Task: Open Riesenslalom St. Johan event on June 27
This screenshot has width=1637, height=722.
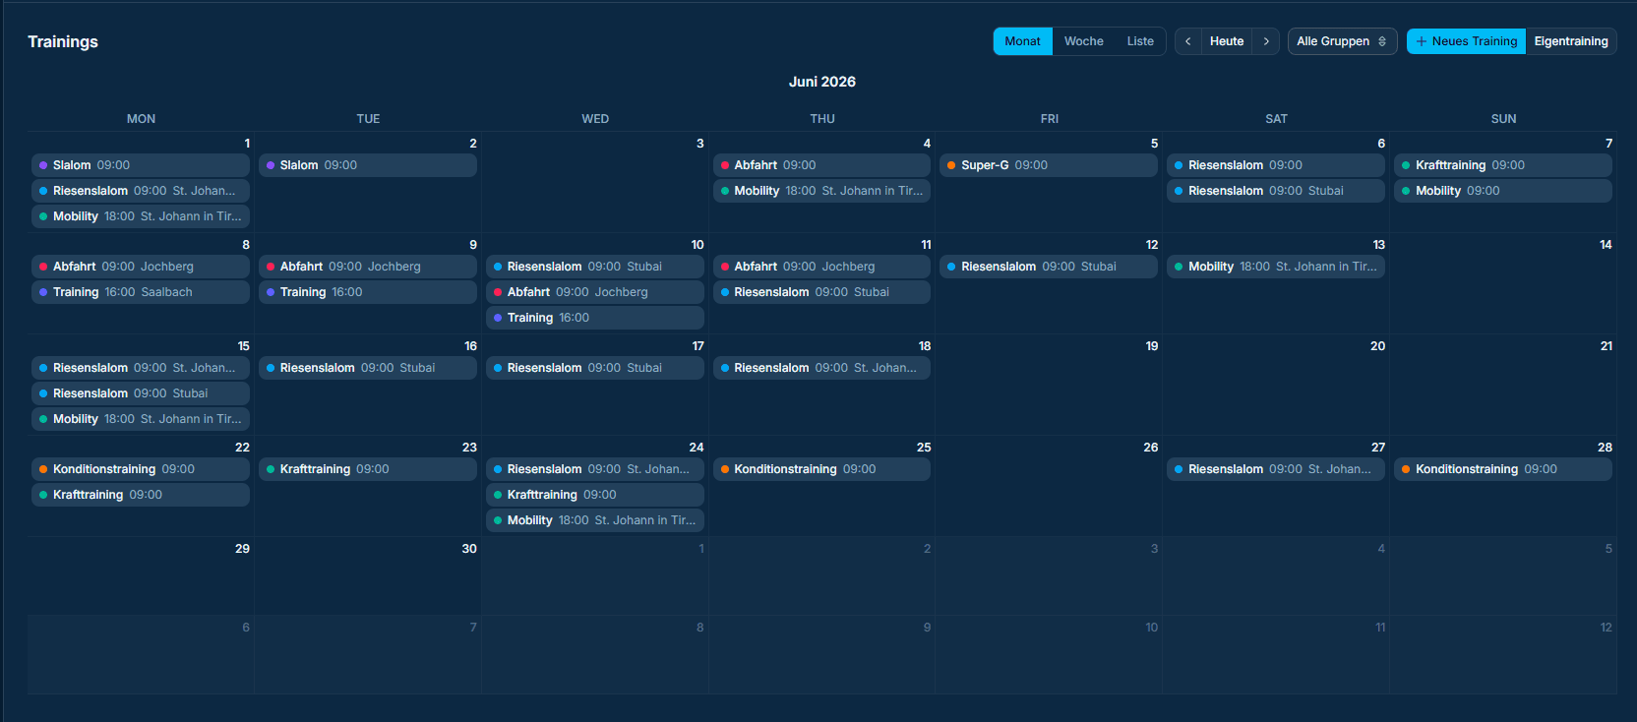Action: 1276,469
